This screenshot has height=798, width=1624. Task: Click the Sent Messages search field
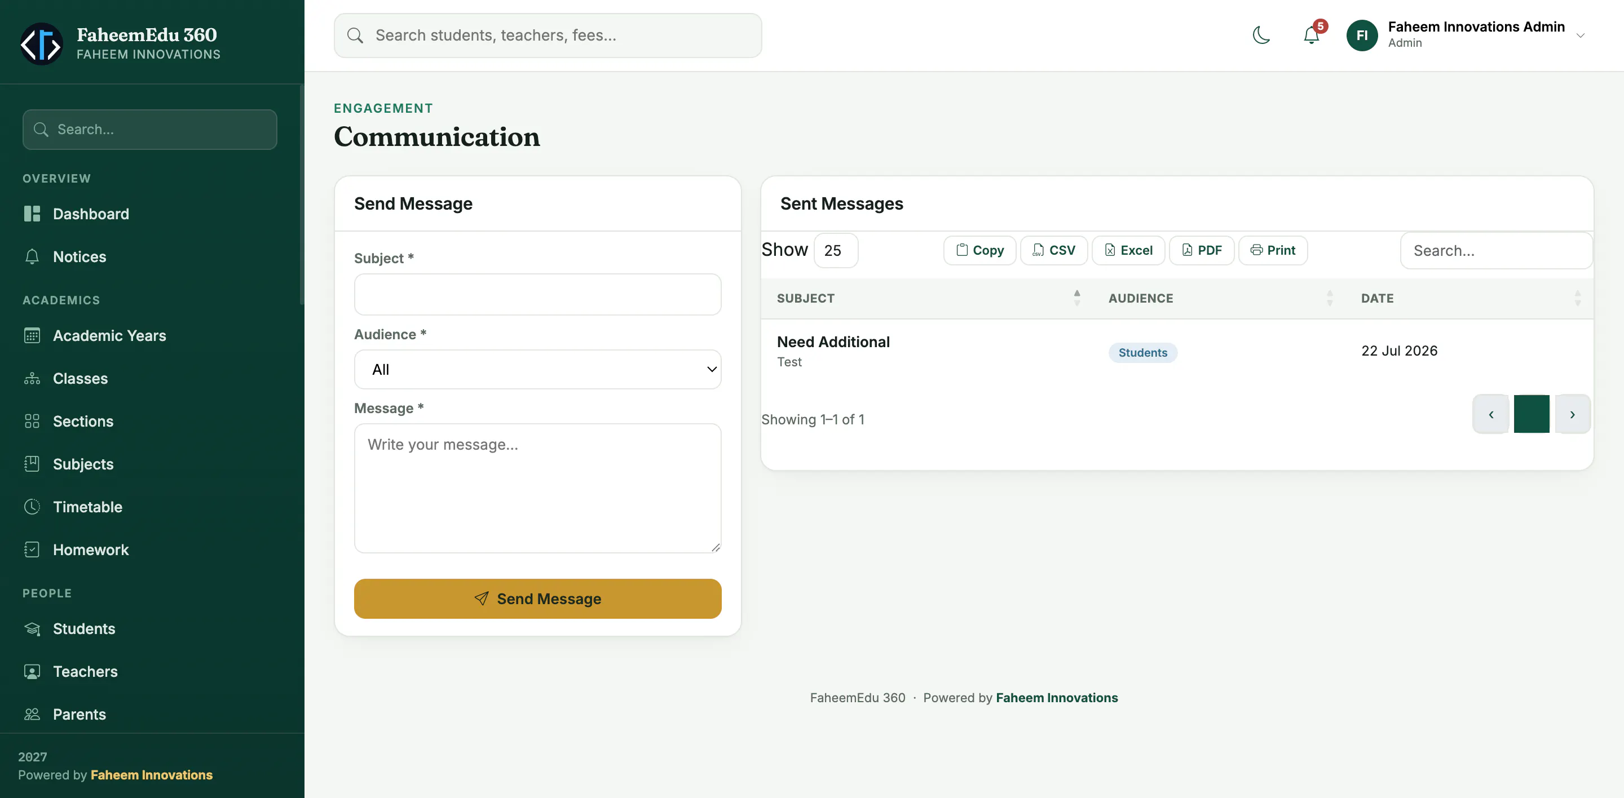(x=1496, y=251)
